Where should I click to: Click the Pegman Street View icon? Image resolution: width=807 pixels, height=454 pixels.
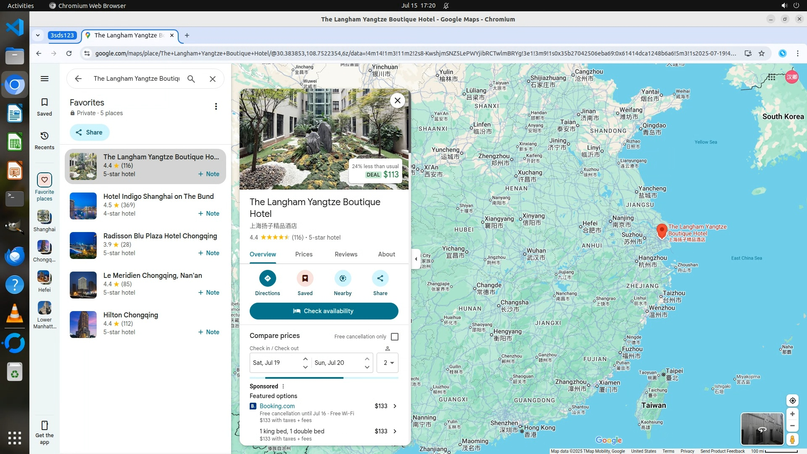tap(792, 440)
